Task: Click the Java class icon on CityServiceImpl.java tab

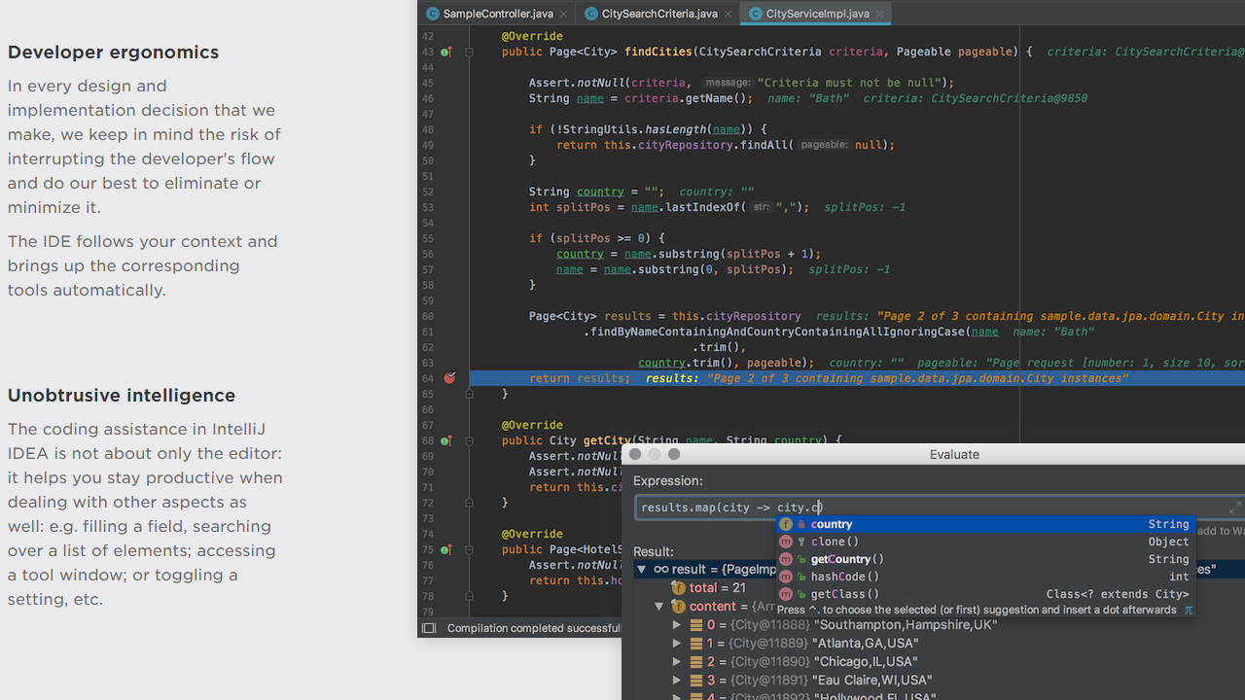Action: point(755,14)
